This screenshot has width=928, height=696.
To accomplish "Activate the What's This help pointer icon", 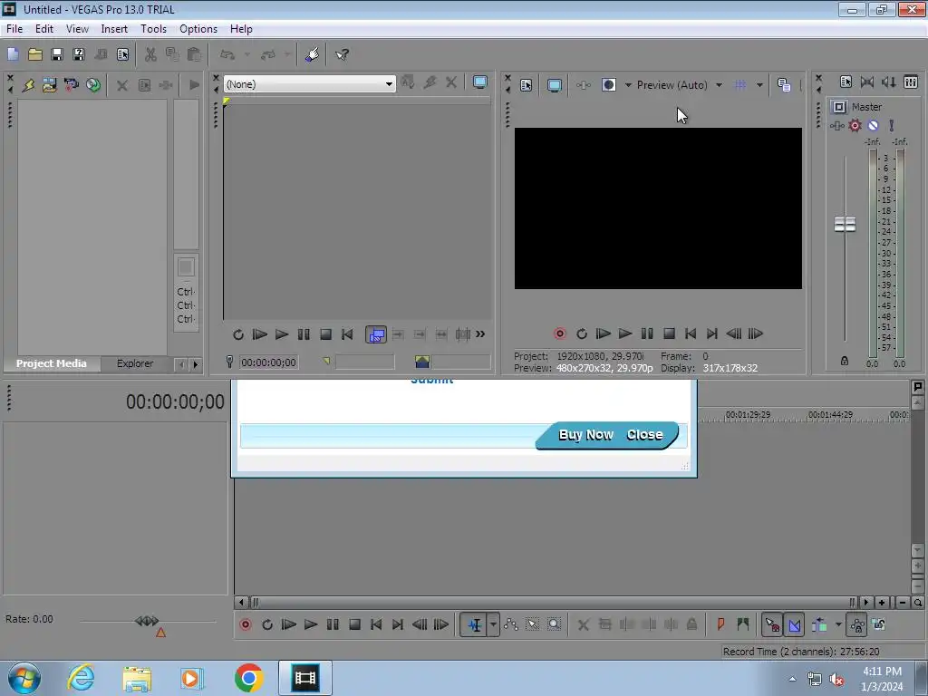I will 342,54.
